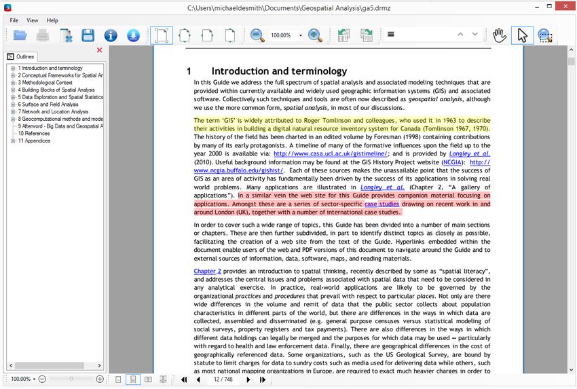Open the File menu
This screenshot has width=577, height=389.
point(14,20)
